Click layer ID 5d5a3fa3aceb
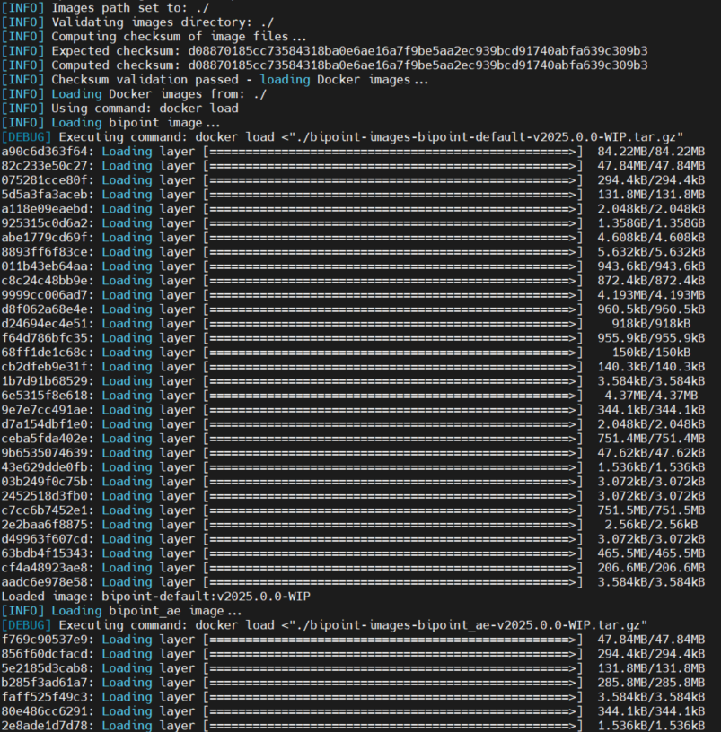 [x=44, y=195]
